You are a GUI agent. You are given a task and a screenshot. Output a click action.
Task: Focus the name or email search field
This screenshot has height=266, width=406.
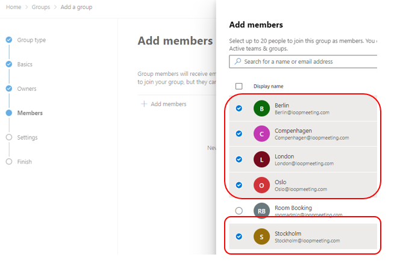[303, 61]
